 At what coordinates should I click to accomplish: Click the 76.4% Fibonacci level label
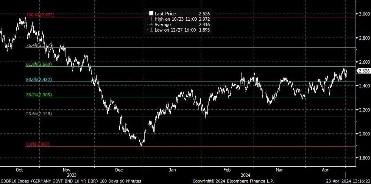[39, 46]
